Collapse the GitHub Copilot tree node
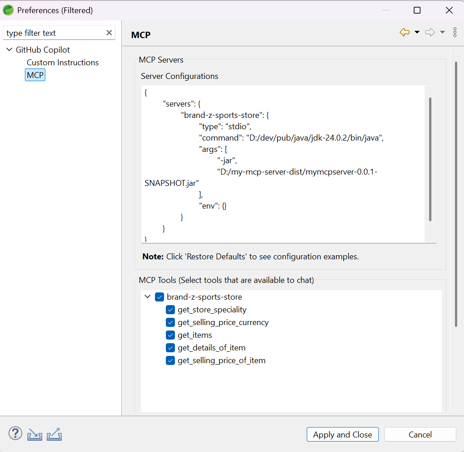Screen dimensions: 464x452 click(x=9, y=49)
